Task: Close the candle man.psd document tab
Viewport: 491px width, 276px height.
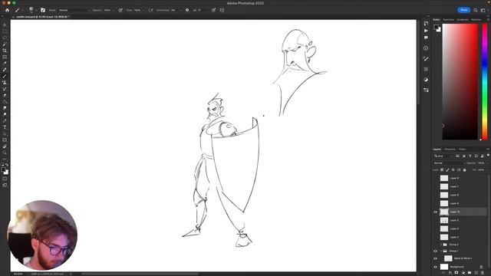Action: click(14, 17)
